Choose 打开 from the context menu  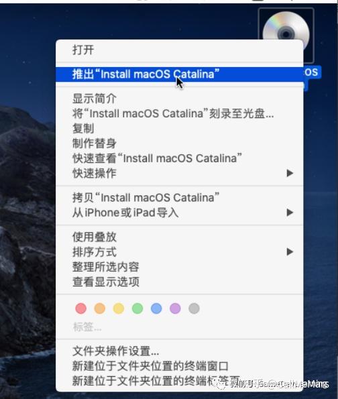[x=180, y=50]
